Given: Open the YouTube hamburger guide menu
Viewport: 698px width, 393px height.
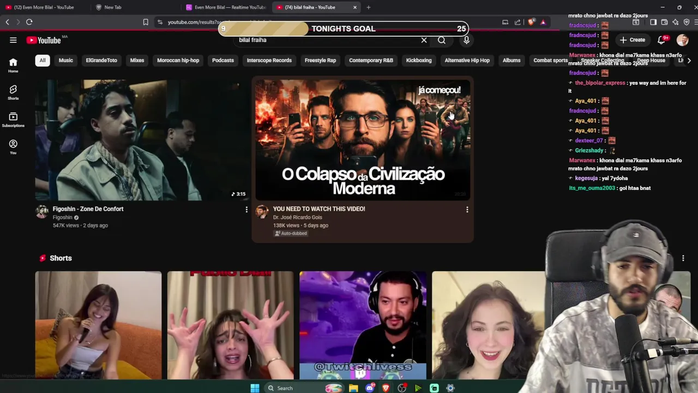Looking at the screenshot, I should 13,40.
